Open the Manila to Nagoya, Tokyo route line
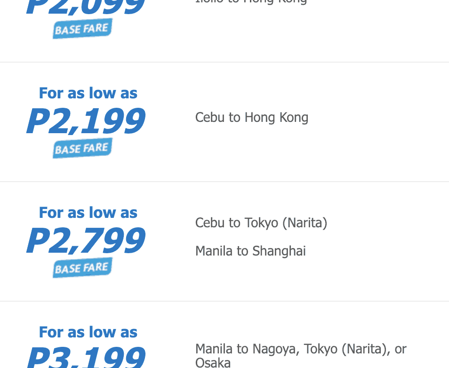 (301, 349)
